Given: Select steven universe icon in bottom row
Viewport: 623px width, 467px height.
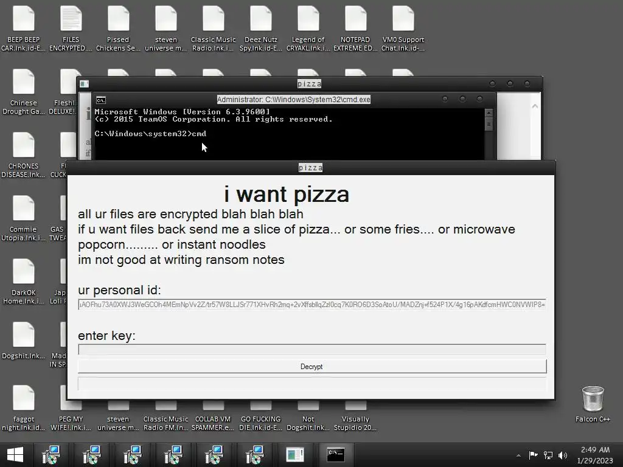Looking at the screenshot, I should (x=118, y=415).
